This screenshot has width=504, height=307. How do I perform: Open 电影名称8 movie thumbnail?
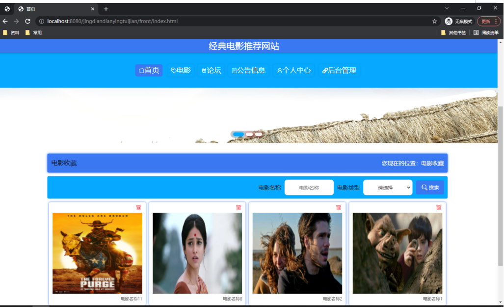coord(197,253)
